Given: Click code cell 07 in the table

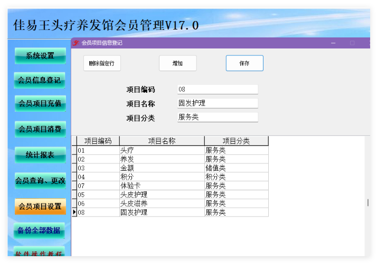Looking at the screenshot, I should point(98,186).
